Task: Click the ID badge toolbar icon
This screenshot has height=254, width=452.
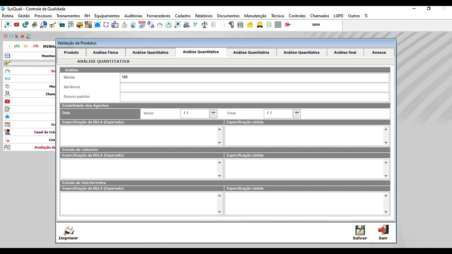Action: (115, 25)
